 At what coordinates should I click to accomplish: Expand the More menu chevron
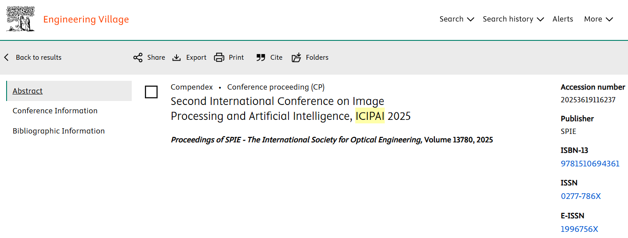tap(609, 19)
